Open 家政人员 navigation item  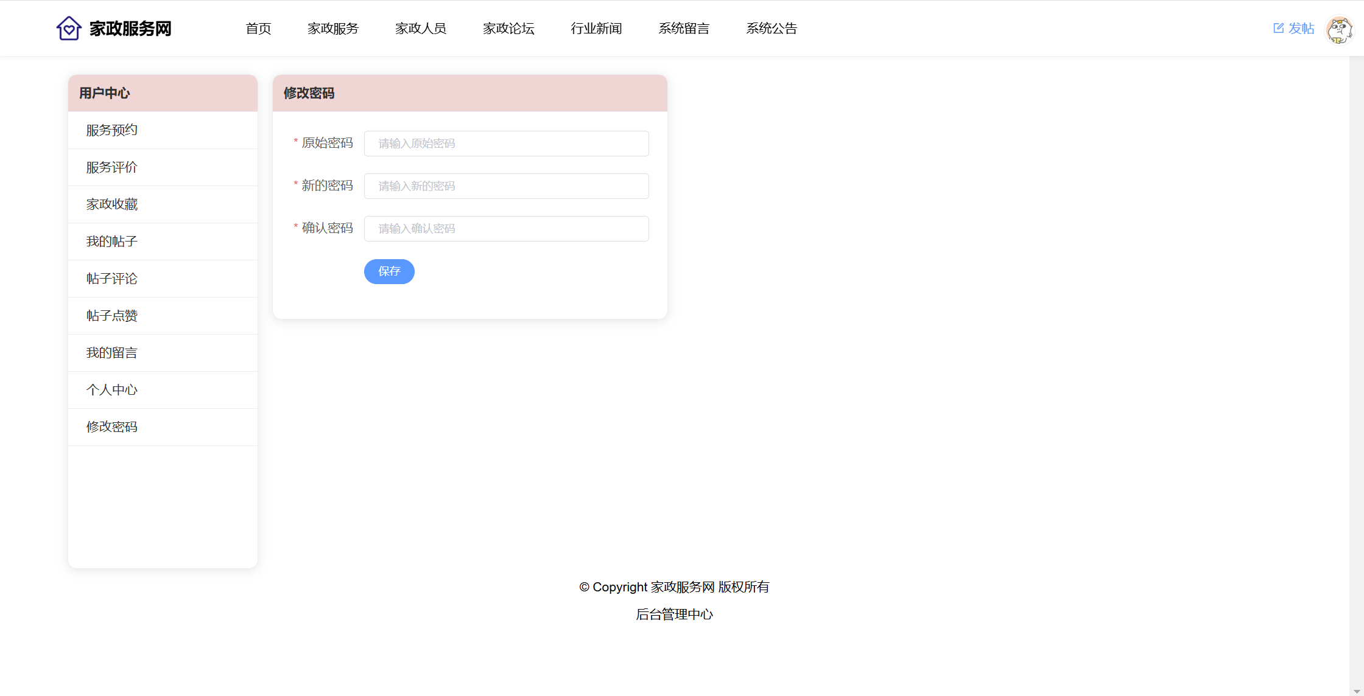421,29
